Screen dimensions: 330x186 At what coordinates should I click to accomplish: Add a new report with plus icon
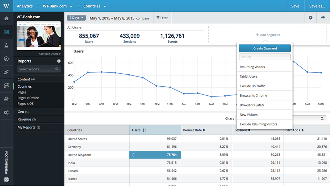pos(59,61)
